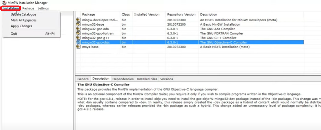The image size is (321, 130).
Task: Open the Package menu
Action: (28, 8)
